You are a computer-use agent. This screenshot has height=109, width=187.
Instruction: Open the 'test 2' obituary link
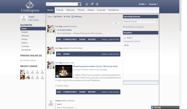point(59,104)
